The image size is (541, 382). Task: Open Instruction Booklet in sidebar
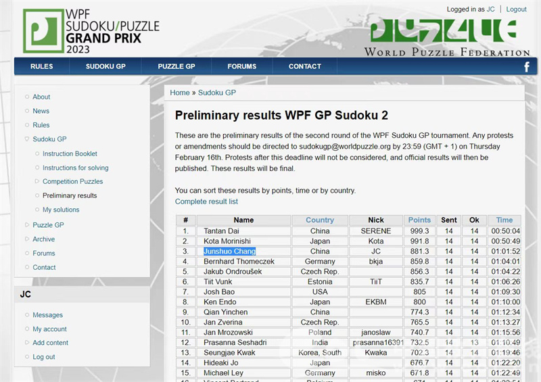pos(70,153)
